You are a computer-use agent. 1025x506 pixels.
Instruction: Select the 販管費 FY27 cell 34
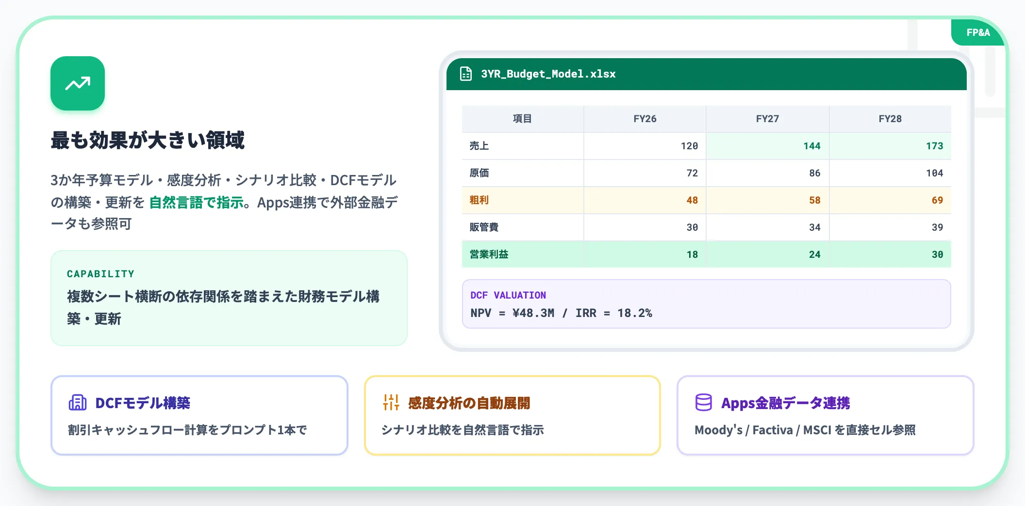(768, 227)
